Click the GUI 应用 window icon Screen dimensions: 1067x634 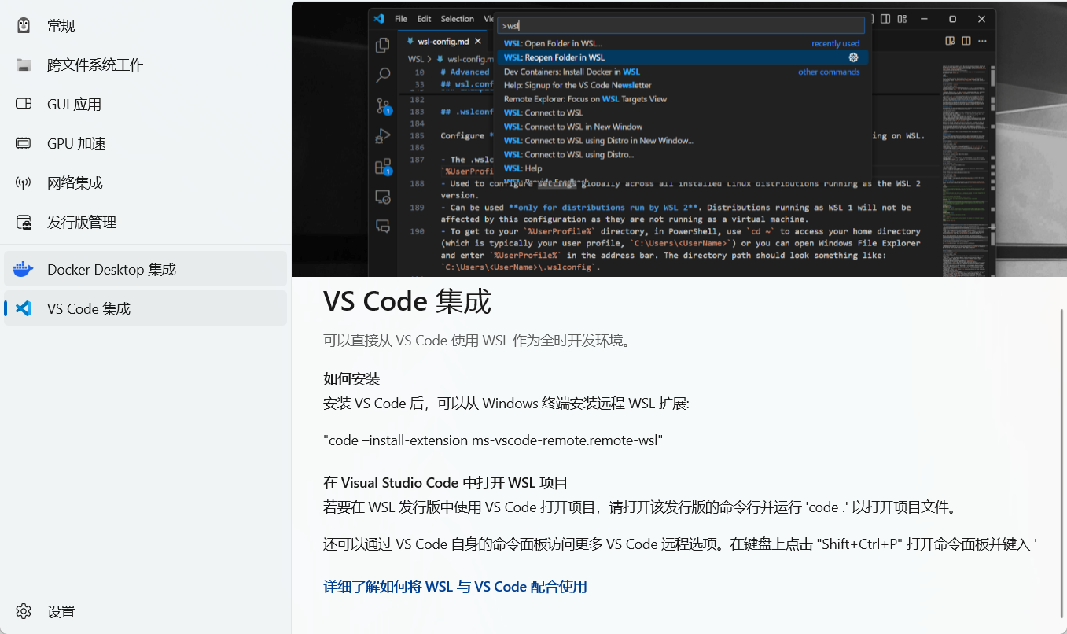24,105
